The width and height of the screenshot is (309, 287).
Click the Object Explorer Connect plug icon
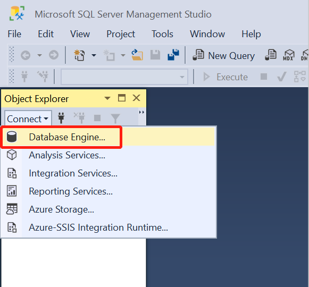click(61, 118)
